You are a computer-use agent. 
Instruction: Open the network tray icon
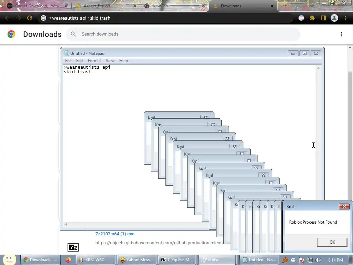(310, 260)
